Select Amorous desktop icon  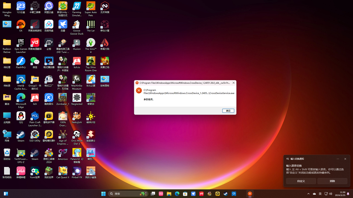click(63, 154)
